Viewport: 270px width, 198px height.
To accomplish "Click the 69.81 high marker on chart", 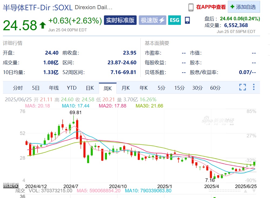I will pyautogui.click(x=75, y=113).
